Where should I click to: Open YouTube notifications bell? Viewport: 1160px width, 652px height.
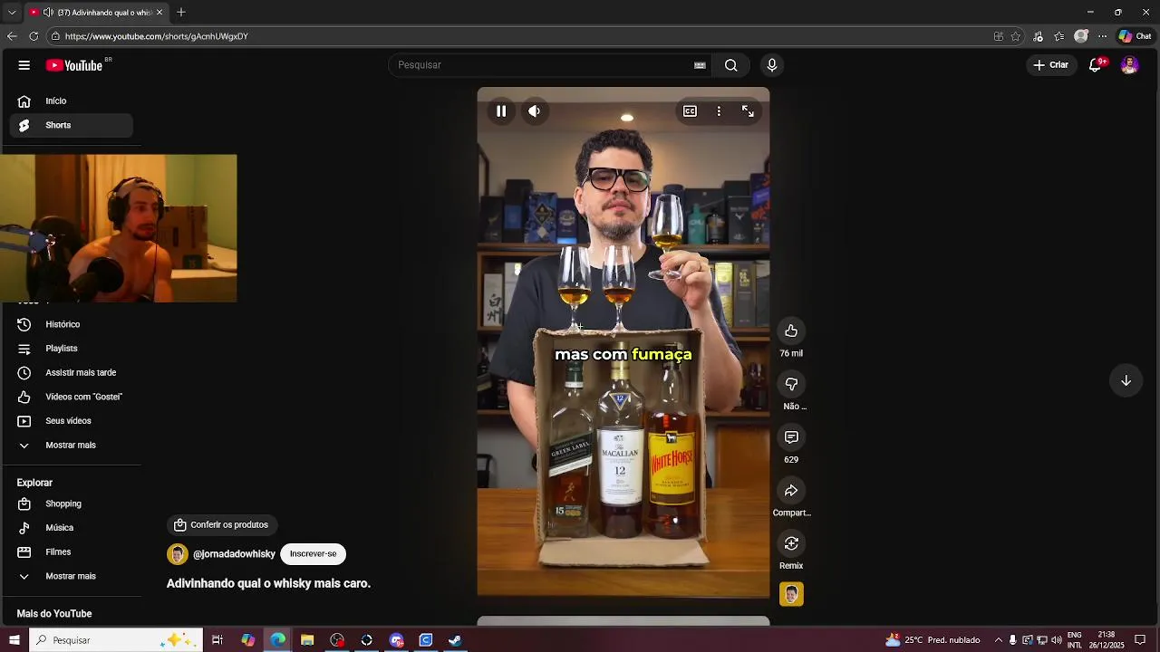coord(1096,65)
